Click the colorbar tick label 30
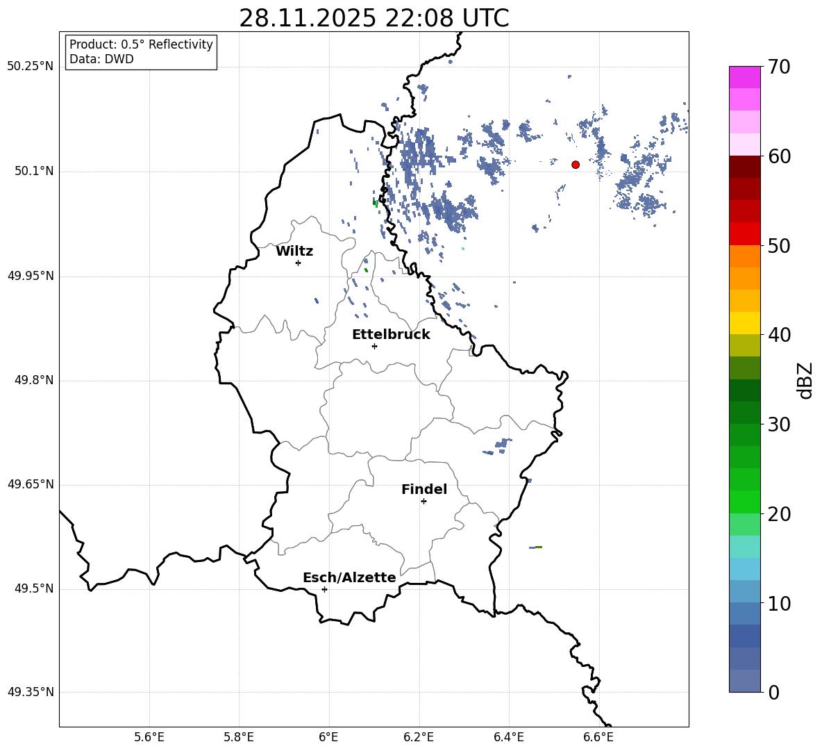 pyautogui.click(x=778, y=424)
